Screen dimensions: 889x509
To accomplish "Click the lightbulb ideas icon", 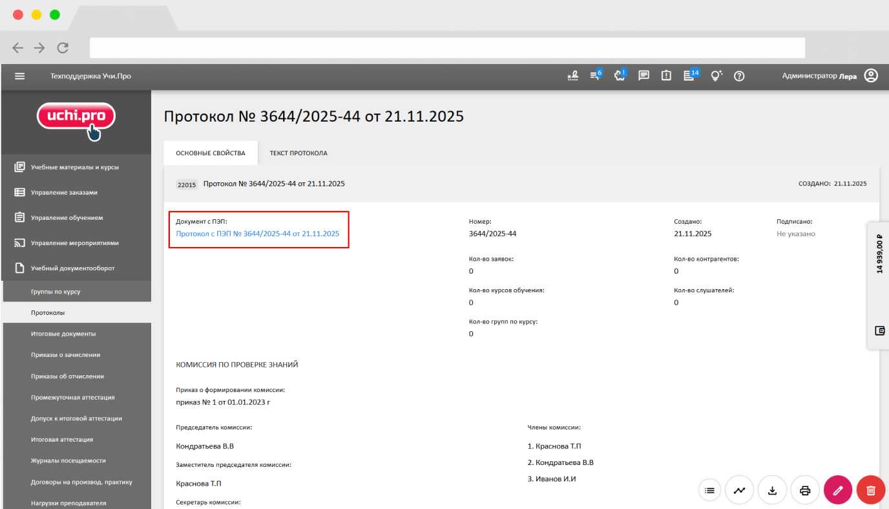I will pyautogui.click(x=716, y=76).
